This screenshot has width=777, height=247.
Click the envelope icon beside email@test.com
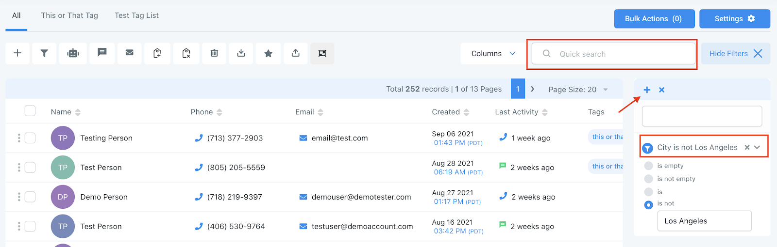click(x=303, y=138)
